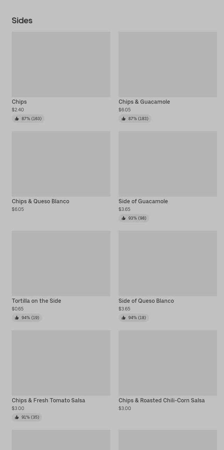Open Chips & Roasted Chili-Corn Salsa photo
224x450 pixels.
coord(168,363)
